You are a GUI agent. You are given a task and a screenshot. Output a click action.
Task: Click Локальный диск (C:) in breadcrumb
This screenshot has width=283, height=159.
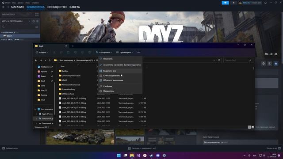(84, 61)
